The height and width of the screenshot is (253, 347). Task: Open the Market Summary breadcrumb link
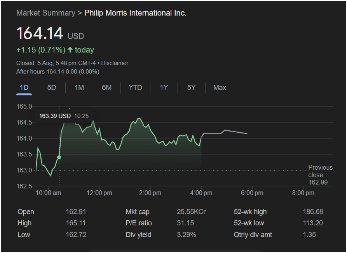45,13
